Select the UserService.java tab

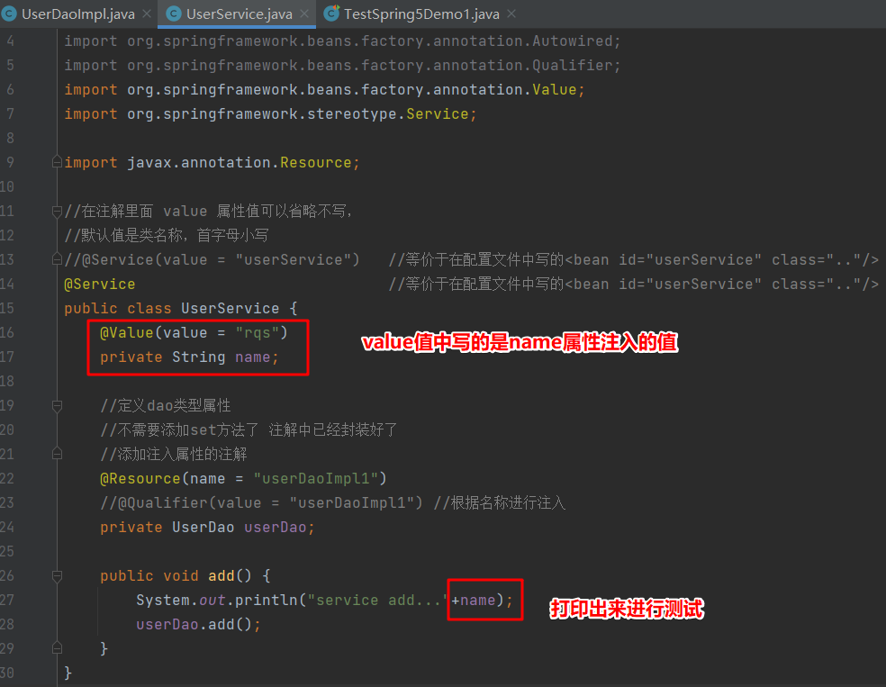click(239, 14)
